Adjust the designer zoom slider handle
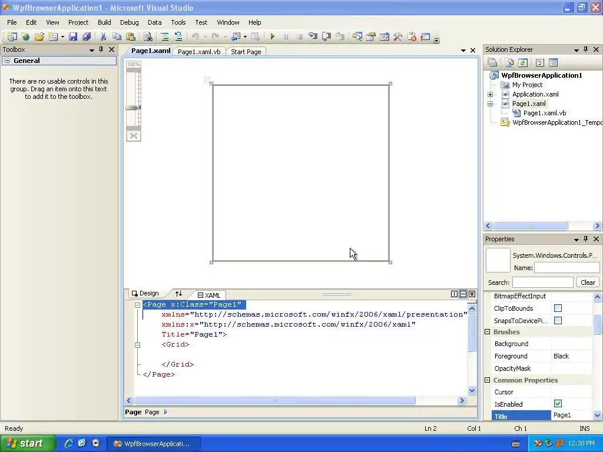 (x=133, y=108)
